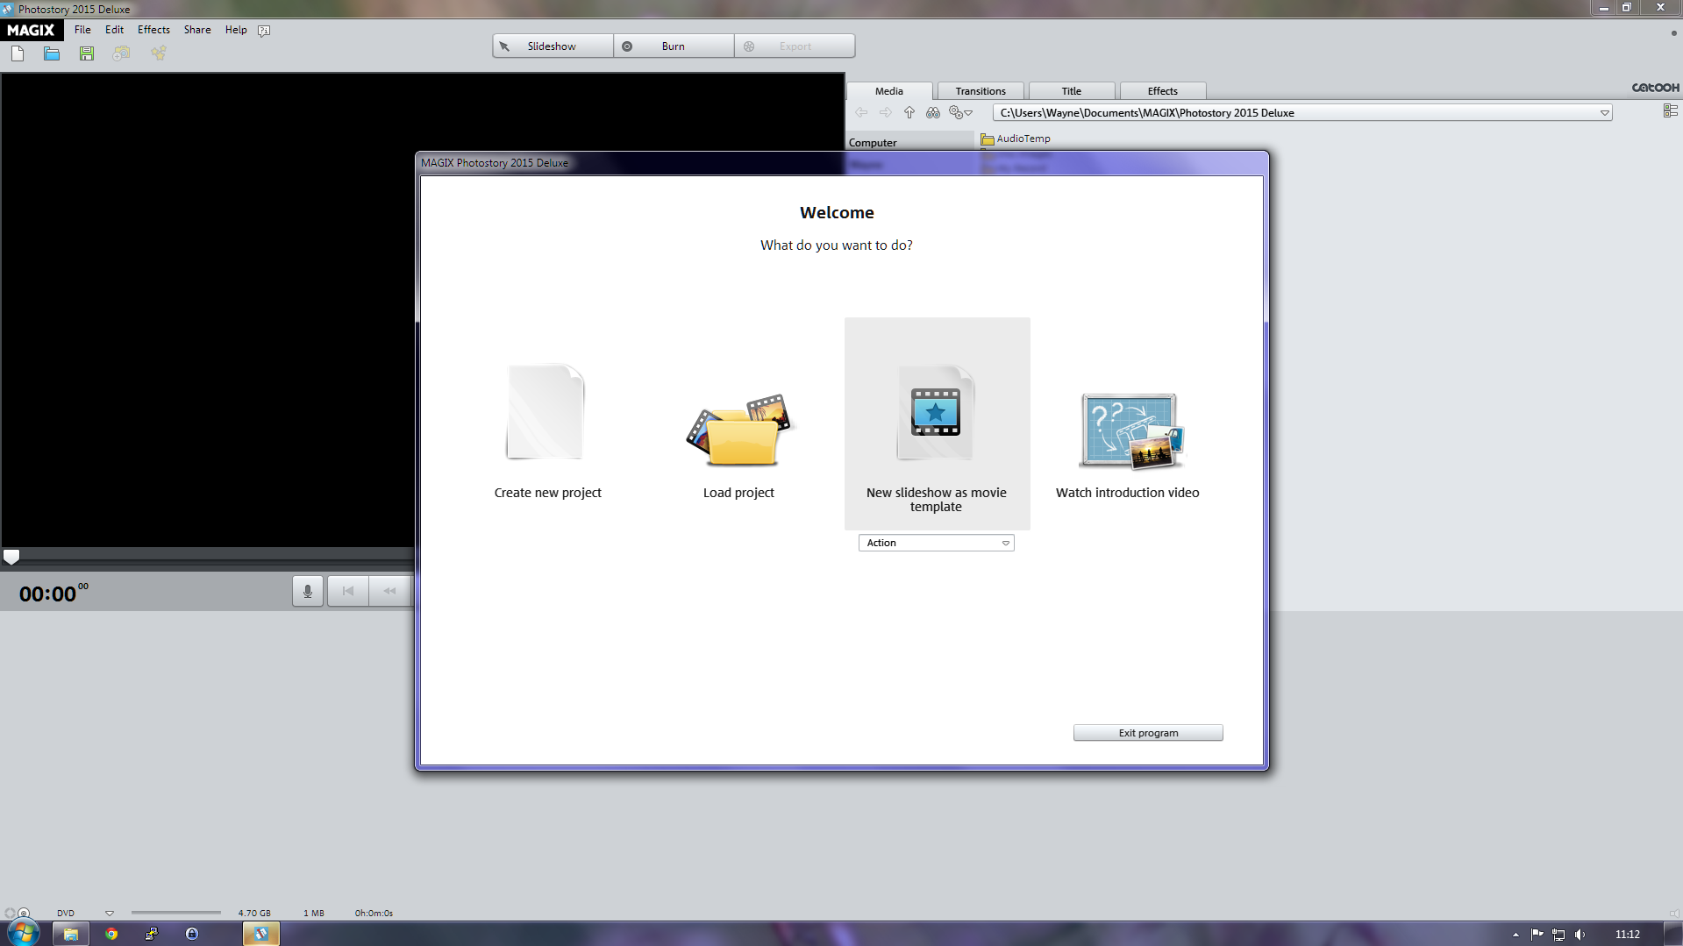Click the binoculars search icon
The image size is (1683, 946).
pyautogui.click(x=933, y=112)
